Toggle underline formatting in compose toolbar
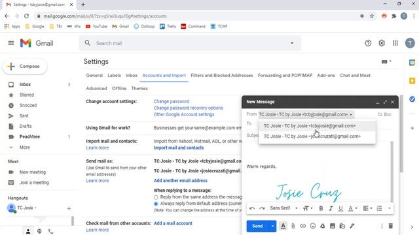419x235 pixels. [340, 208]
